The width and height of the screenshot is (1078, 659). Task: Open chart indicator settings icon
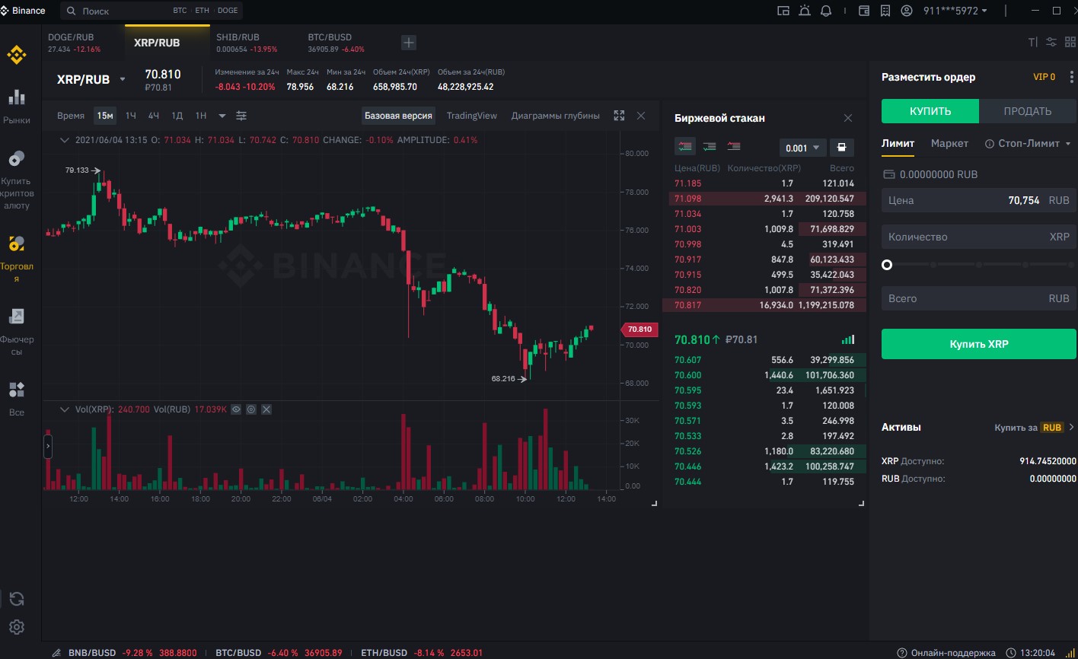[241, 116]
